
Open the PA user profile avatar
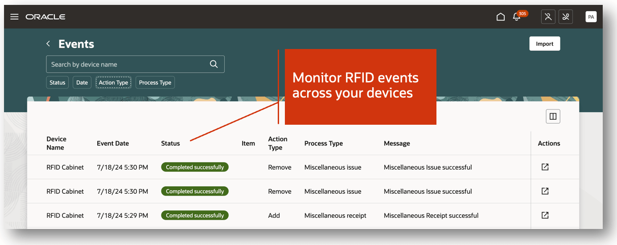(x=591, y=17)
